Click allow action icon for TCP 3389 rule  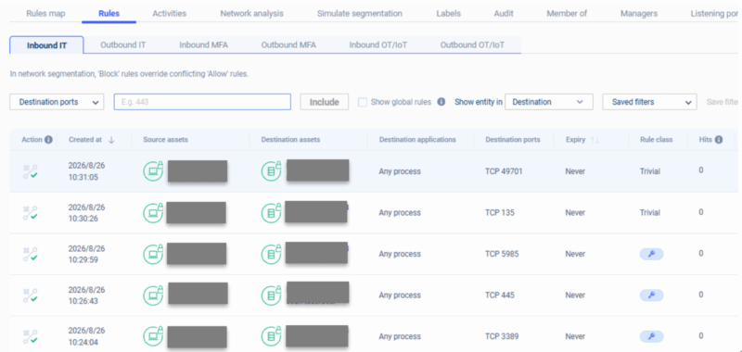31,336
